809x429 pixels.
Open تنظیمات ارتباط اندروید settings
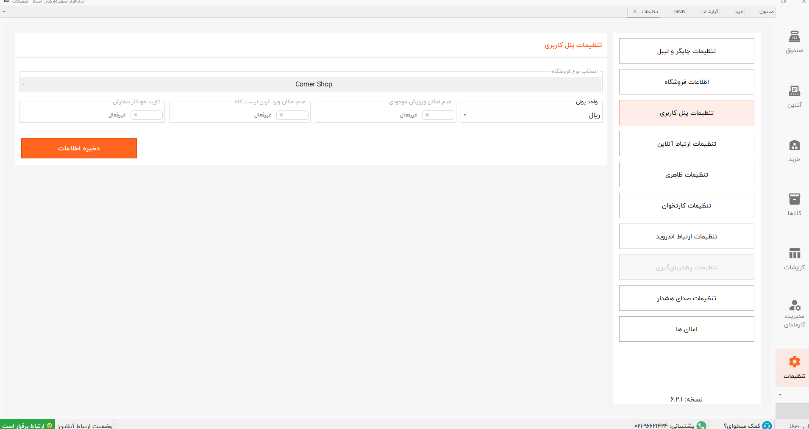click(x=687, y=236)
